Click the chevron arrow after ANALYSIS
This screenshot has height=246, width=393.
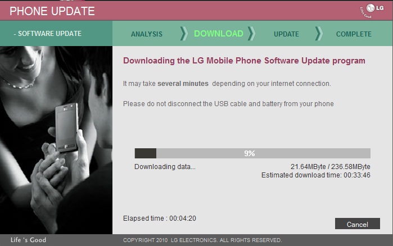coord(184,34)
